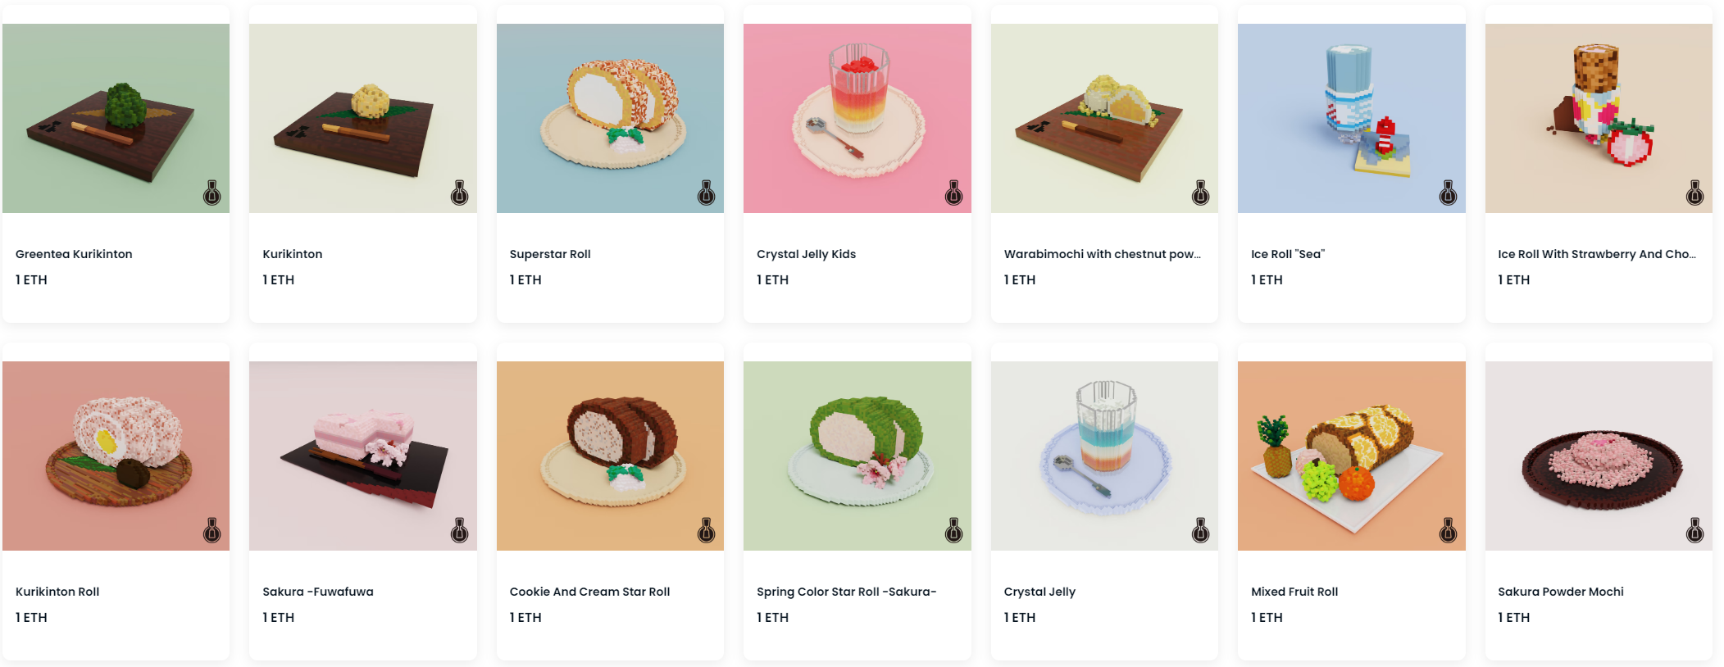This screenshot has height=667, width=1724.
Task: Open the Ice Roll With Strawberry thumbnail
Action: [1599, 118]
